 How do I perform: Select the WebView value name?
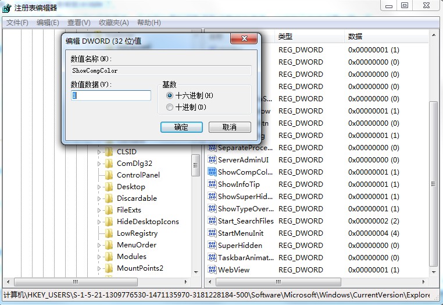234,270
